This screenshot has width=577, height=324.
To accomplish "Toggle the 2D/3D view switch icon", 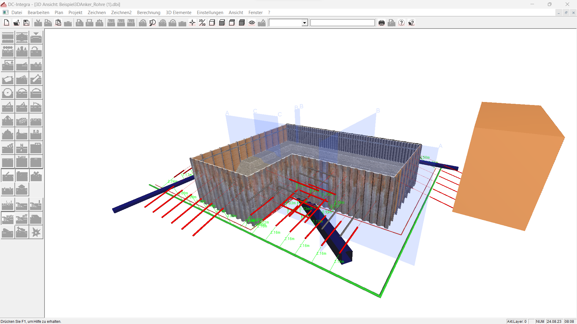I will 202,23.
